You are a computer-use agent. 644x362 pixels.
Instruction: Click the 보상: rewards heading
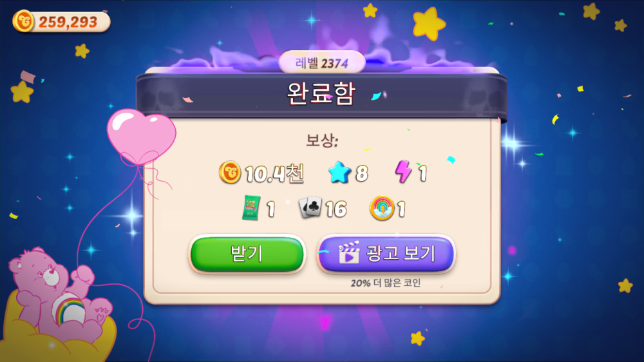[322, 141]
